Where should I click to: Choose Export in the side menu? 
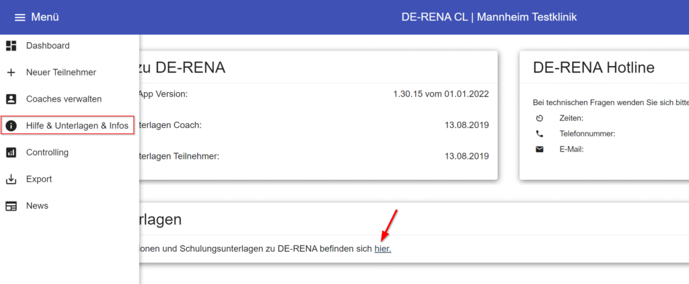click(39, 179)
